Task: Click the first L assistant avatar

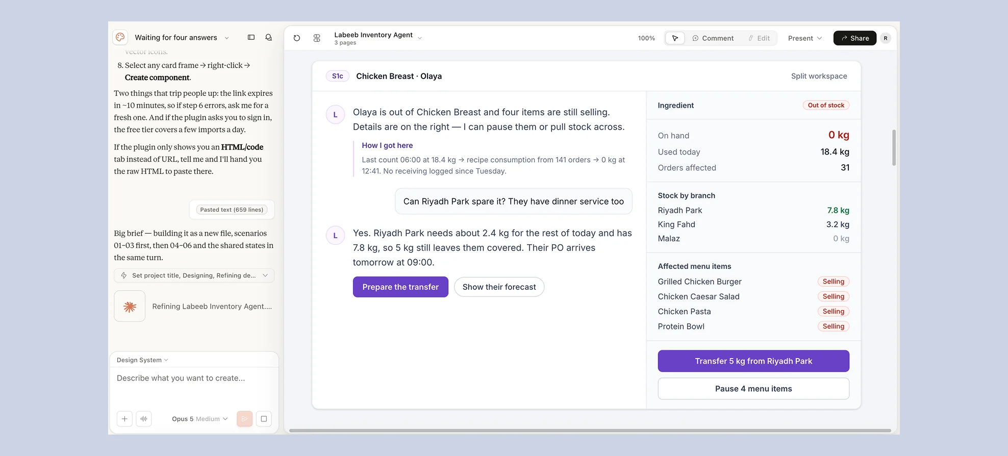Action: coord(335,115)
